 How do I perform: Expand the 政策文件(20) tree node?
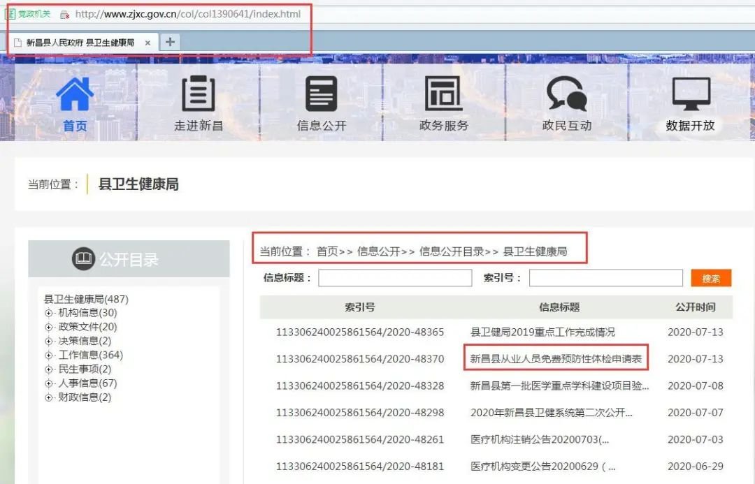[x=49, y=328]
